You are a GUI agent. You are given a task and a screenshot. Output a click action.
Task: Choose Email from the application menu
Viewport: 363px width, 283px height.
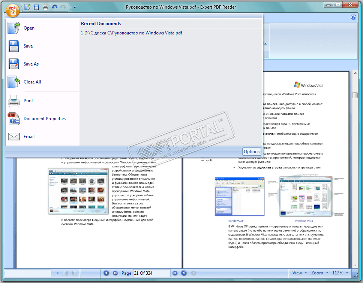[x=42, y=137]
